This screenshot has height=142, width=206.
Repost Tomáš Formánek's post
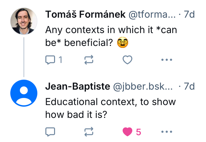pos(89,60)
